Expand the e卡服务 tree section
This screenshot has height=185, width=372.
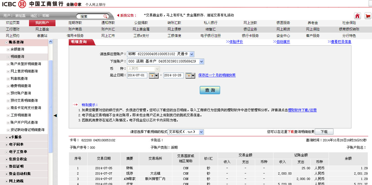pos(7,137)
